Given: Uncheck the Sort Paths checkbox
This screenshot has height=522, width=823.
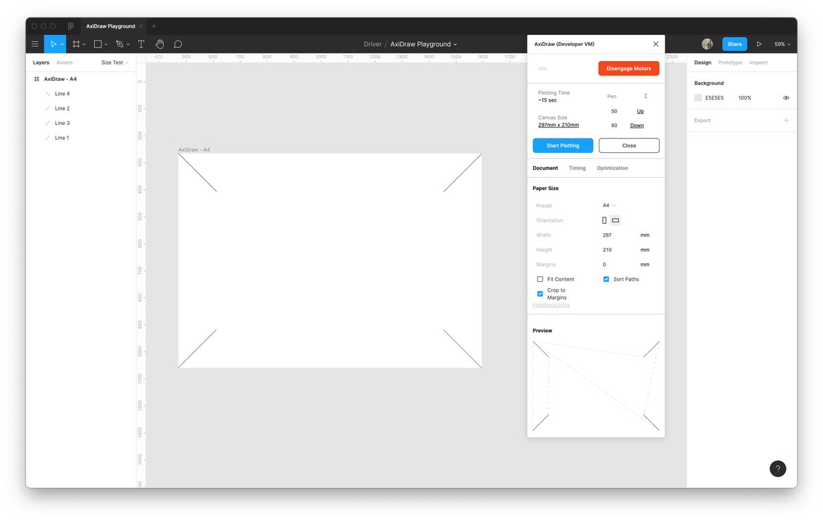Looking at the screenshot, I should point(606,279).
